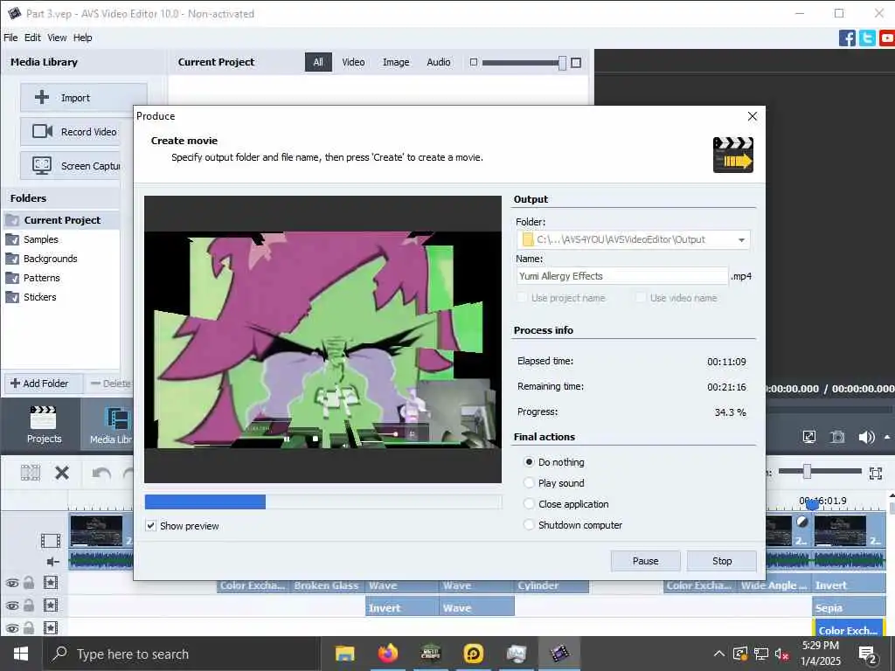Click the main video track filmstrip icon
Viewport: 895px width, 671px height.
tap(50, 540)
